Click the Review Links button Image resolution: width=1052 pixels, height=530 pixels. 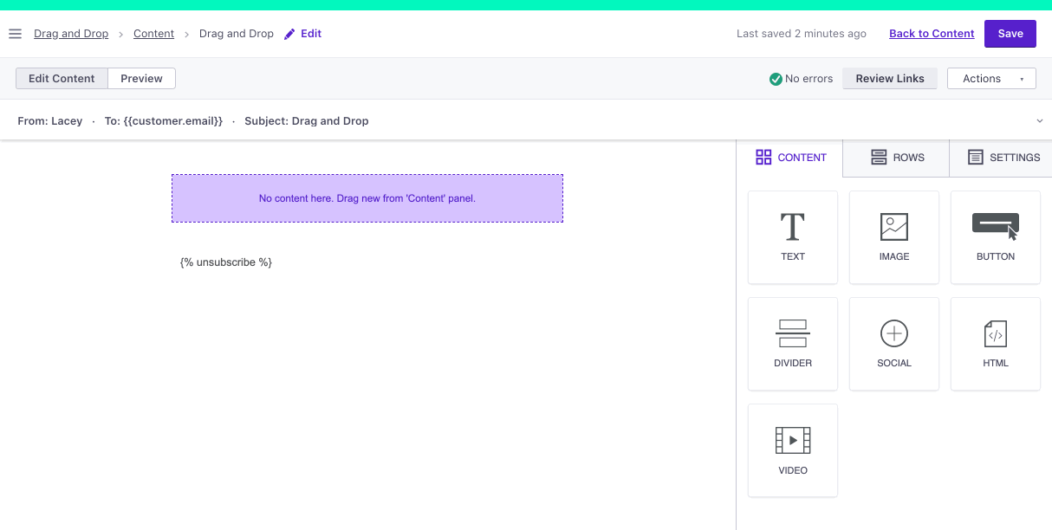coord(889,79)
